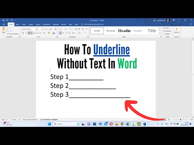Screen dimensions: 194x145
Task: Center align the text
Action: click(63, 33)
